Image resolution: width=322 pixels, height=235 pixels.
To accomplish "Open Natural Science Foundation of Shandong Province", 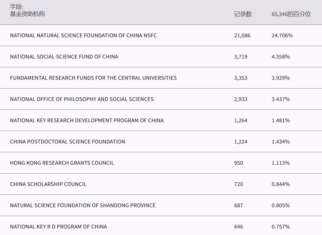I will (x=83, y=205).
